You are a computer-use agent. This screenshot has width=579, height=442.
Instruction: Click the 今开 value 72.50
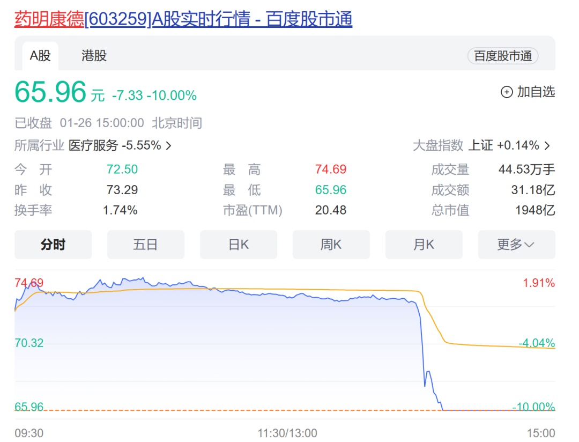(x=122, y=170)
